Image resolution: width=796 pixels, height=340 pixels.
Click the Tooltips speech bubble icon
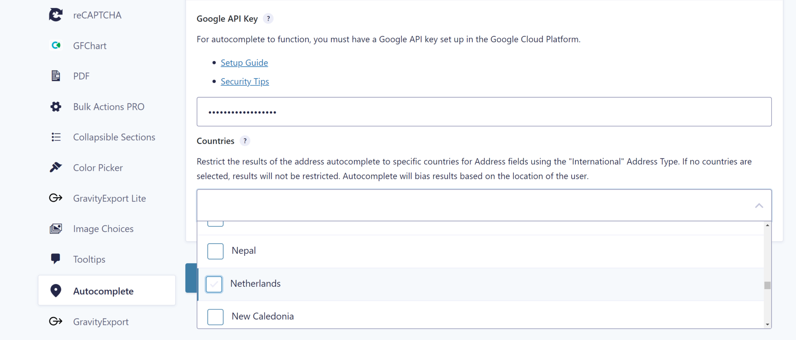tap(56, 259)
